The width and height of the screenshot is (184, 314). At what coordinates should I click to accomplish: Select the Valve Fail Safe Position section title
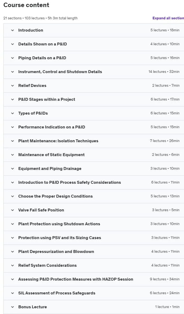(x=41, y=210)
